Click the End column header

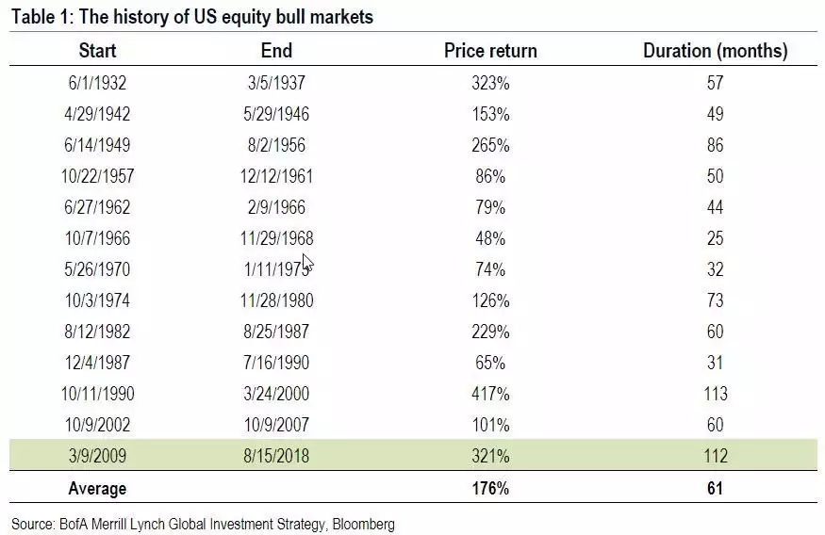click(x=276, y=51)
